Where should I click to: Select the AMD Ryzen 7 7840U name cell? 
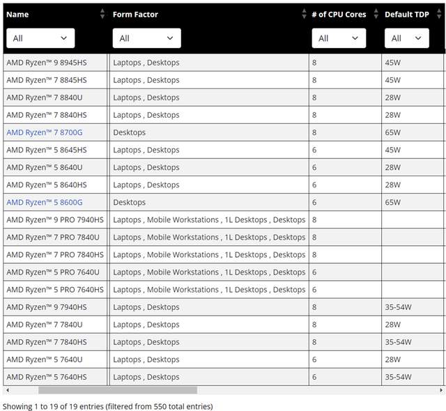pos(55,325)
